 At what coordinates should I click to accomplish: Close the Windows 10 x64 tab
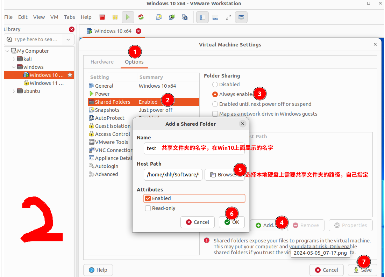coord(138,31)
